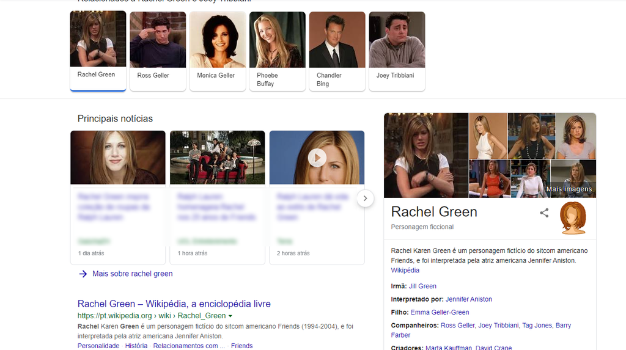Viewport: 626px width, 350px height.
Task: Open the Wikipédia link in knowledge panel
Action: (405, 270)
